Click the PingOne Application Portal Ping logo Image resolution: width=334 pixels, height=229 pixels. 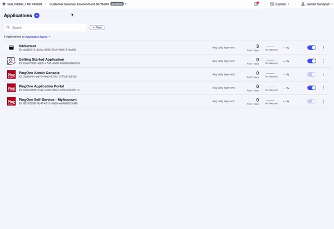pyautogui.click(x=11, y=88)
